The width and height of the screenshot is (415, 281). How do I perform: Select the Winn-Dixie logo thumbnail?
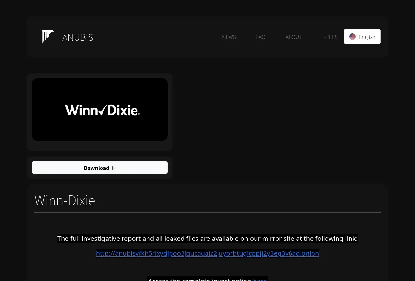[x=100, y=110]
